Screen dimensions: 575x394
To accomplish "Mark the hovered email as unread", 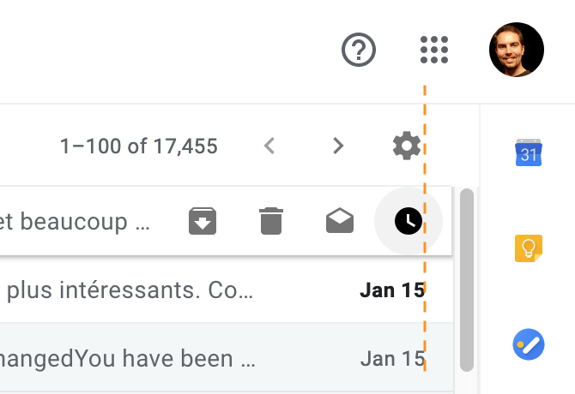I will click(340, 222).
